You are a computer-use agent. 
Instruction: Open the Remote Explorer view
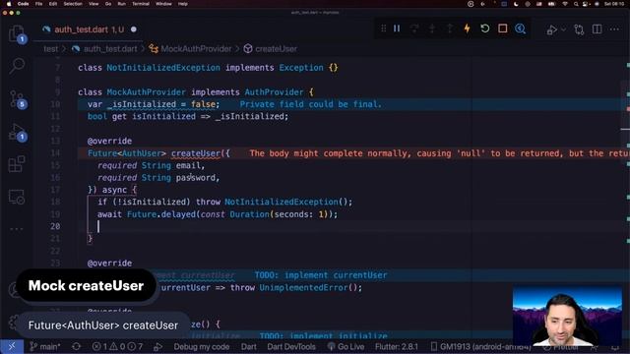click(x=17, y=197)
